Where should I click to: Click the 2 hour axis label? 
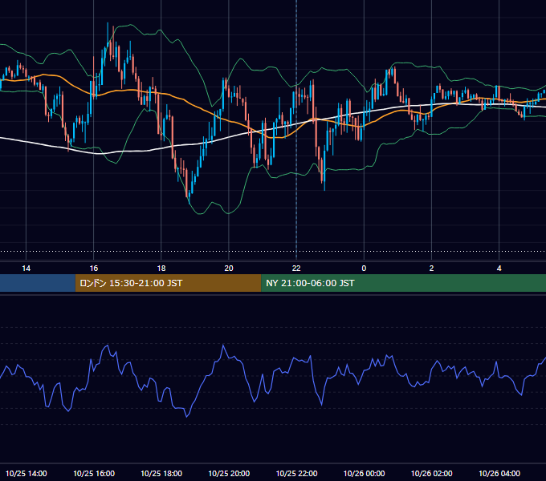(431, 269)
